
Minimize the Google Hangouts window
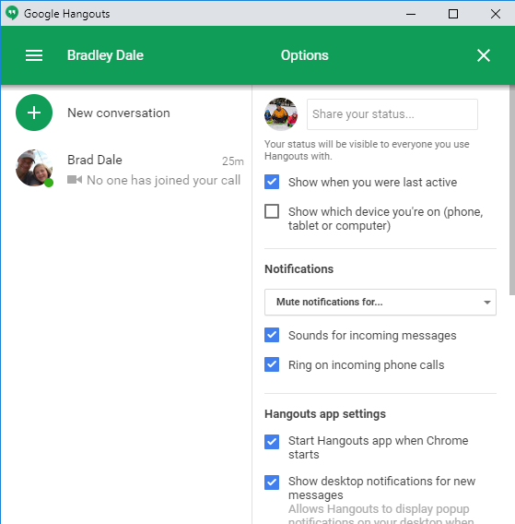point(411,14)
